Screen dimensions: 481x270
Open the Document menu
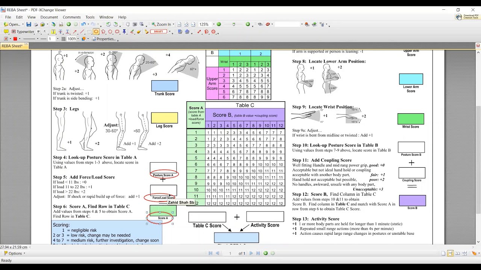click(49, 17)
